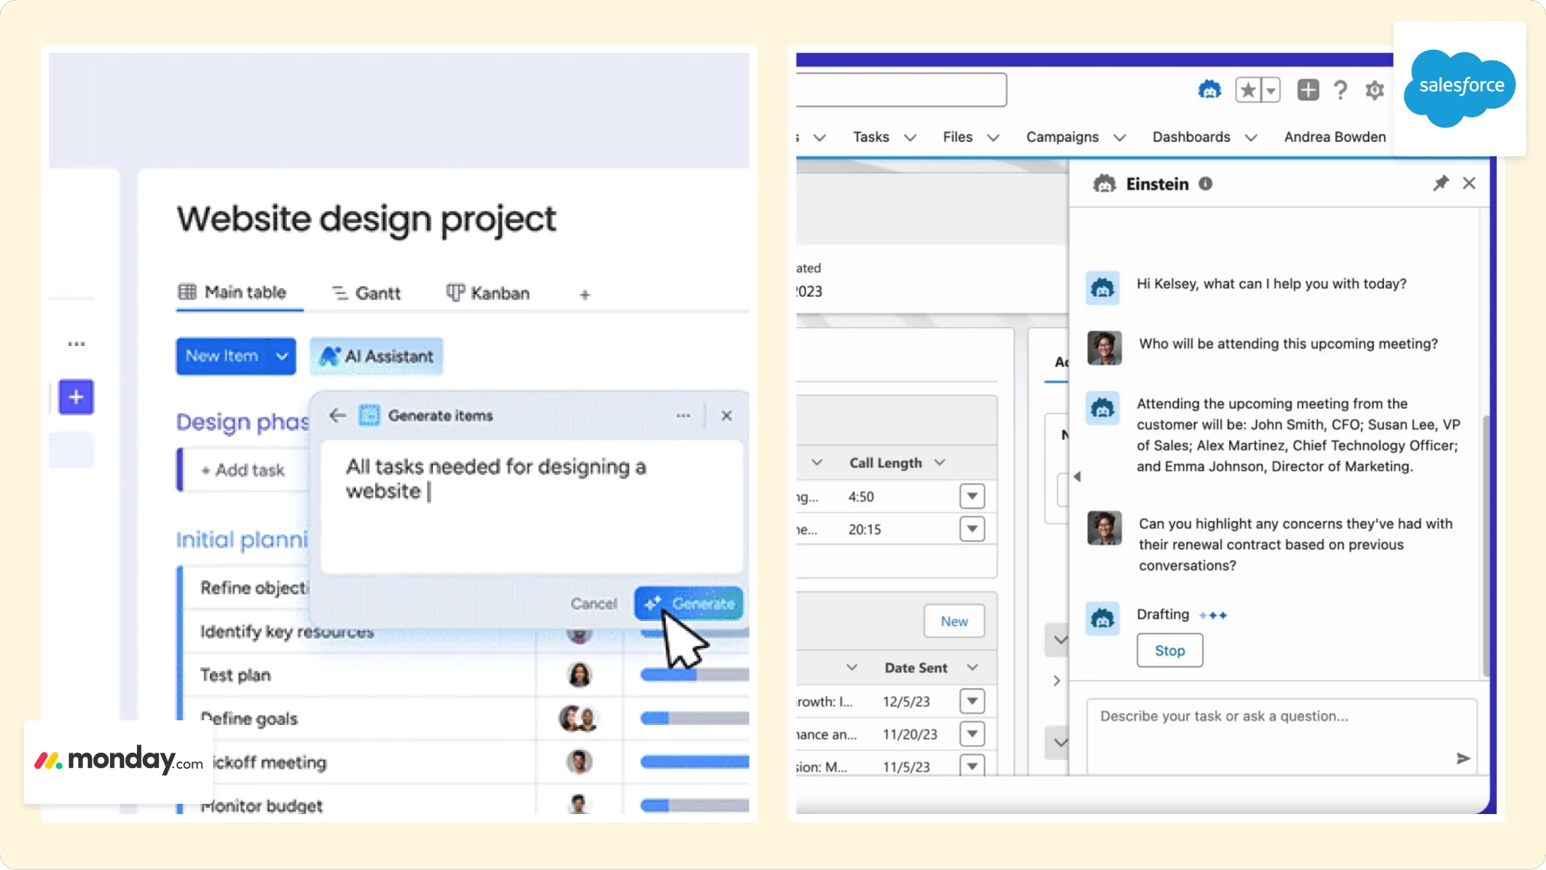This screenshot has height=870, width=1546.
Task: Open the favorites star icon
Action: click(1248, 90)
